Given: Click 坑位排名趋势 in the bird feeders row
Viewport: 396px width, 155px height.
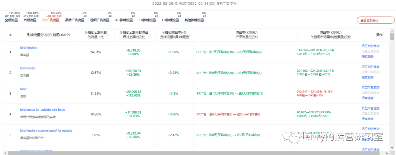Looking at the screenshot, I should click(370, 46).
